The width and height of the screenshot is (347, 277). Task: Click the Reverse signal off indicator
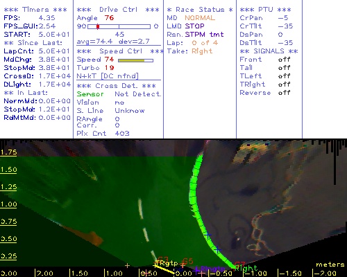[284, 93]
